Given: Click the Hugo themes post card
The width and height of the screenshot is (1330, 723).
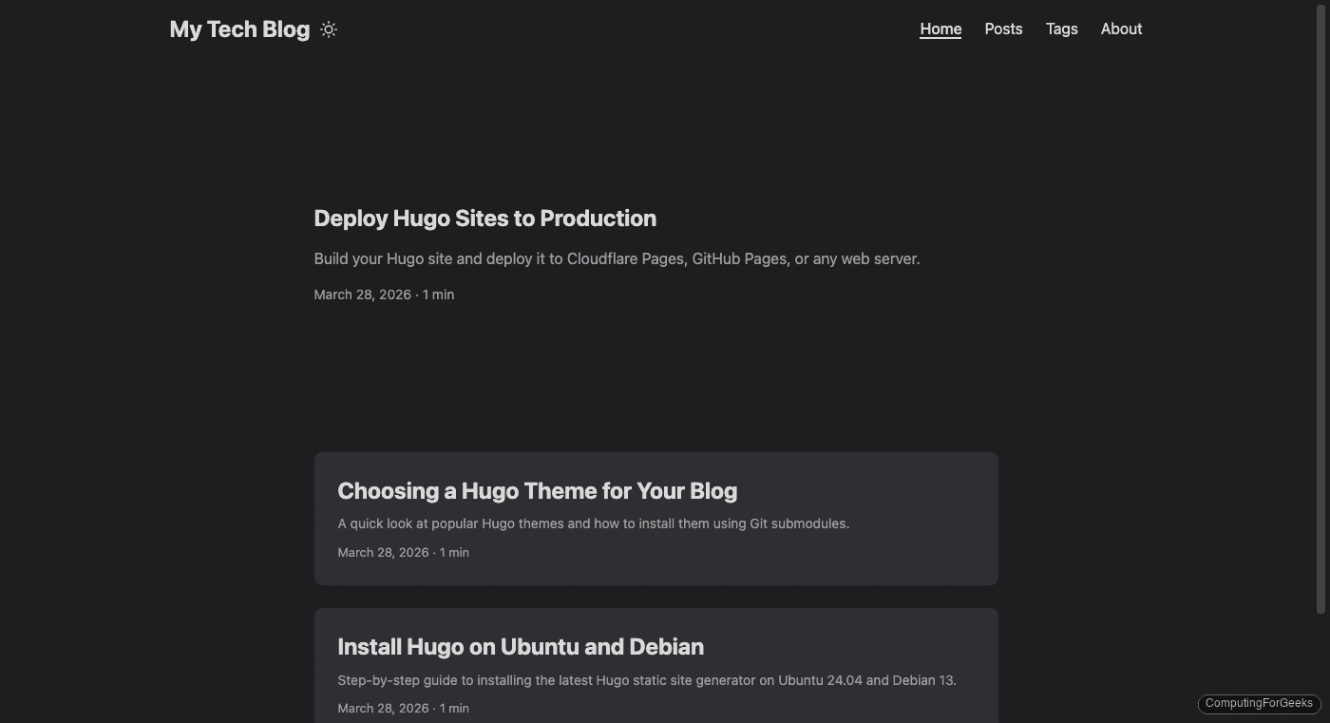Looking at the screenshot, I should click(x=655, y=519).
